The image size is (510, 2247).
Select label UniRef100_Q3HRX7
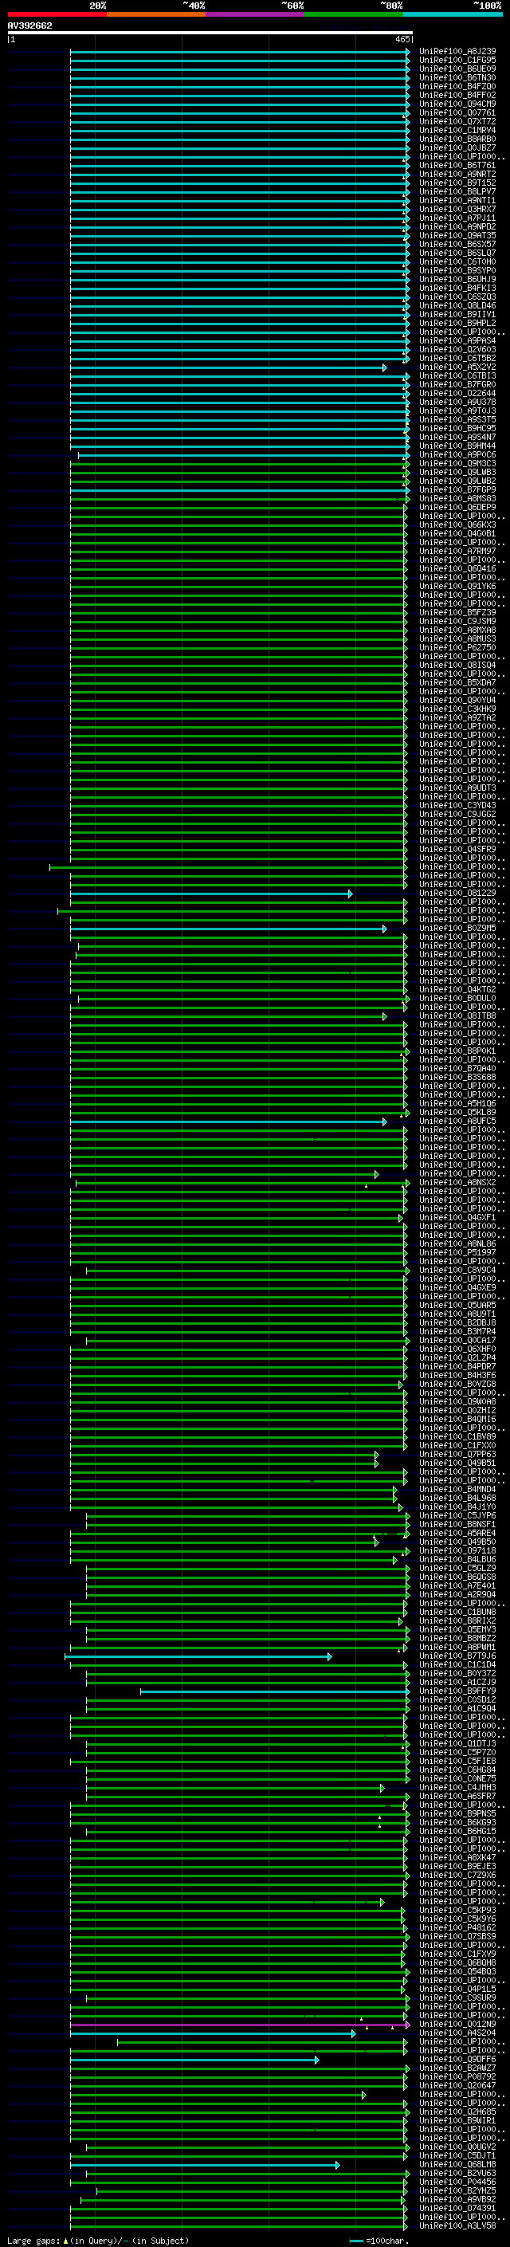click(457, 210)
